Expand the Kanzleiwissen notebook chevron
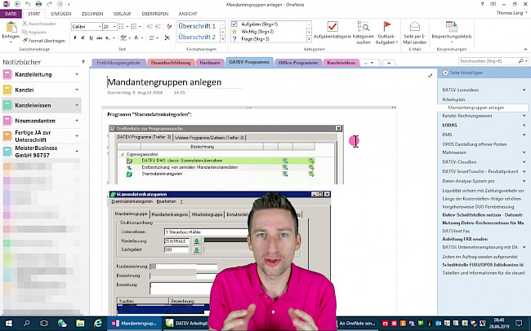Viewport: 531px width, 331px height. [77, 106]
